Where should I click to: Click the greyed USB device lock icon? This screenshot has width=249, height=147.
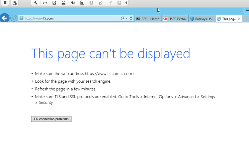coord(101,3)
